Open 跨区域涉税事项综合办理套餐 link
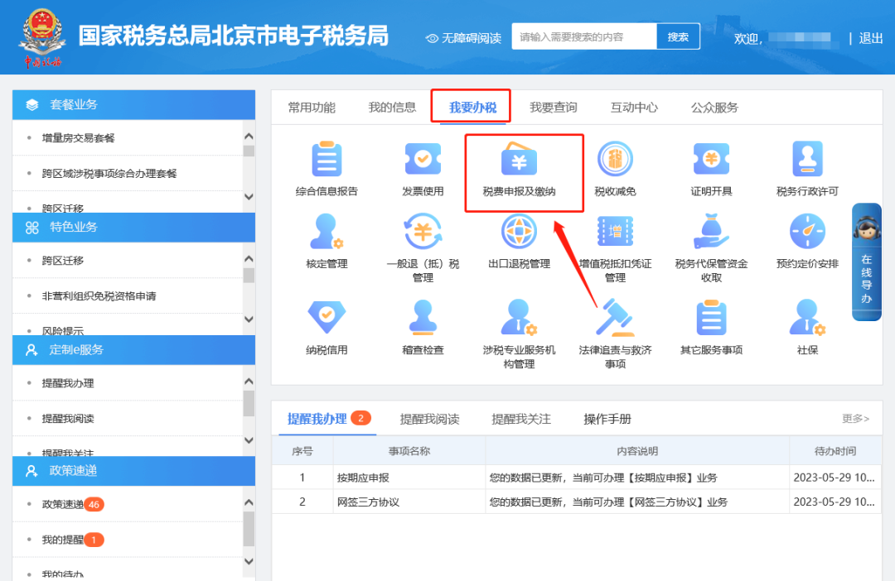The width and height of the screenshot is (895, 581). point(109,173)
